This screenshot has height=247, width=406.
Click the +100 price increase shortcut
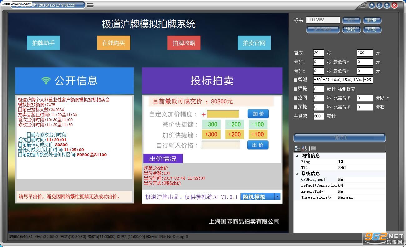[x=258, y=135]
